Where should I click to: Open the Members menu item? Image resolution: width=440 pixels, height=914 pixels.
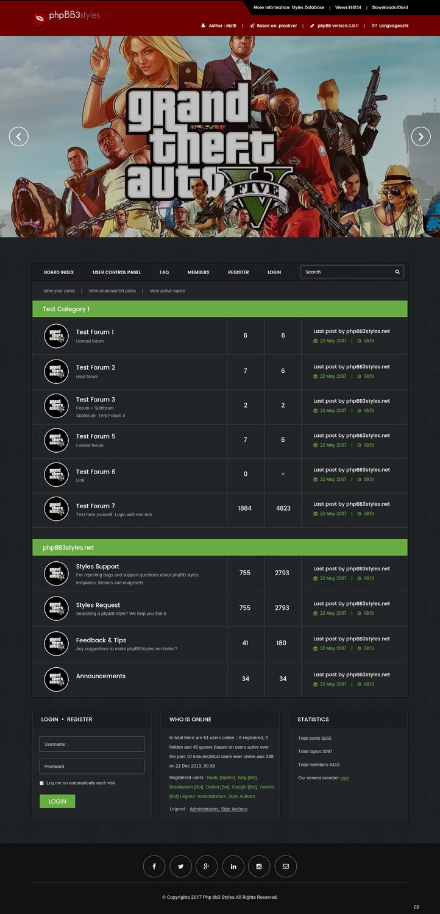pos(198,272)
